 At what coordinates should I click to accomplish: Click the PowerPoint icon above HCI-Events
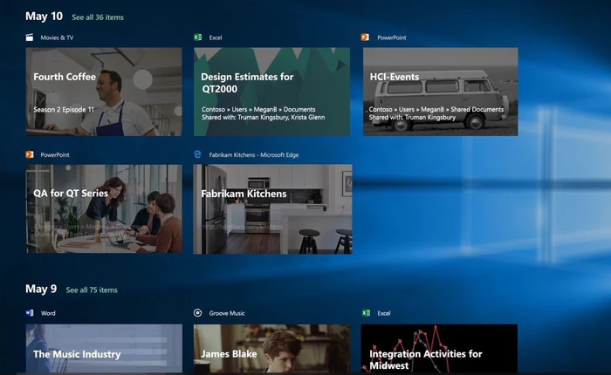tap(365, 37)
